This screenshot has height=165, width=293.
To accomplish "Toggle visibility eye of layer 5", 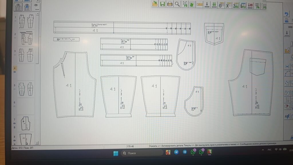I will coord(15,89).
